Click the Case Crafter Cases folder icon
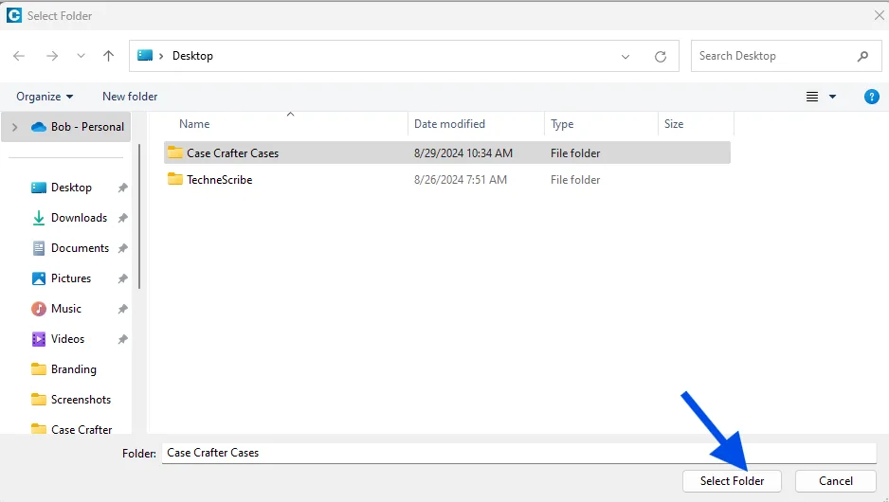889x502 pixels. 175,152
